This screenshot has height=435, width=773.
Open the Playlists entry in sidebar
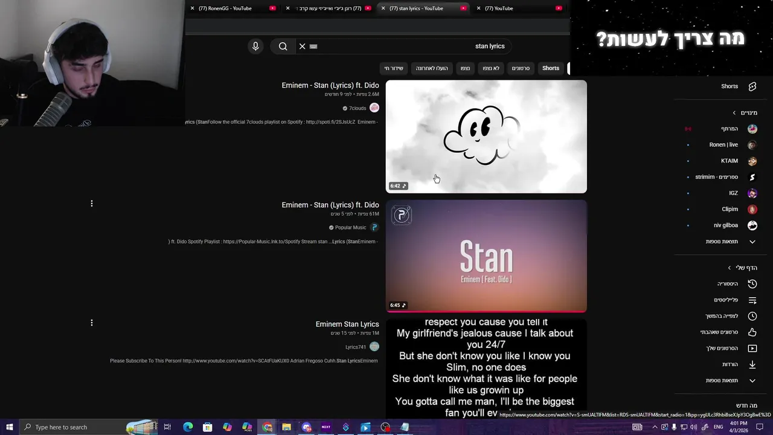point(735,300)
